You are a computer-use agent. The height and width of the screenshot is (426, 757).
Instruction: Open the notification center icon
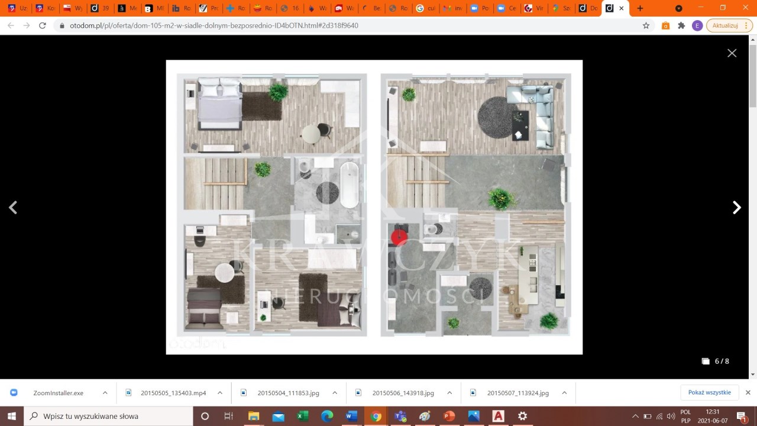click(x=742, y=417)
